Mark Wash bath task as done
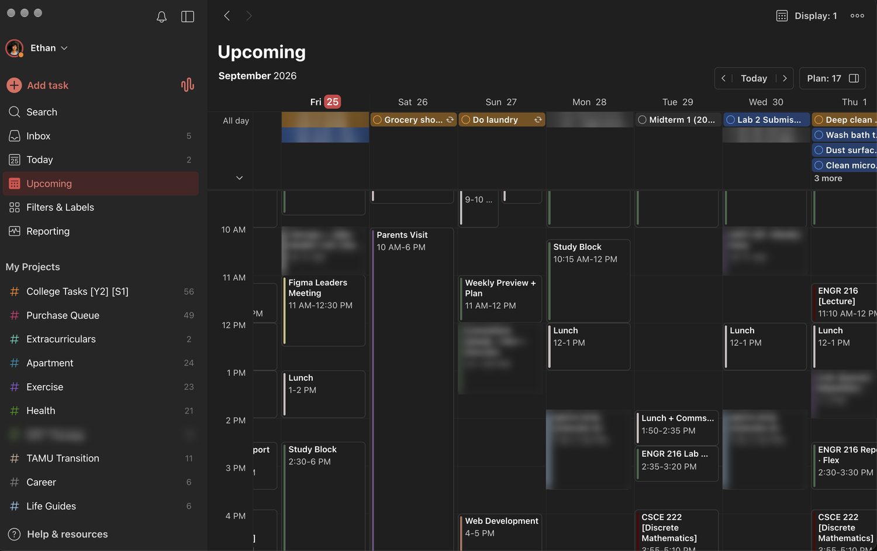 [819, 135]
